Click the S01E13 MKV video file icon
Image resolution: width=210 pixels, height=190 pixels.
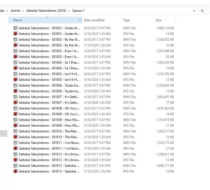[16, 165]
